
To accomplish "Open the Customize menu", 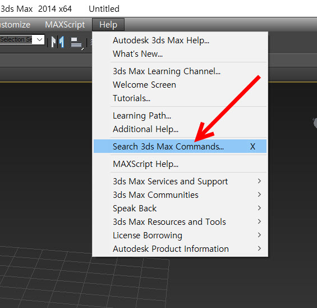I will 15,25.
